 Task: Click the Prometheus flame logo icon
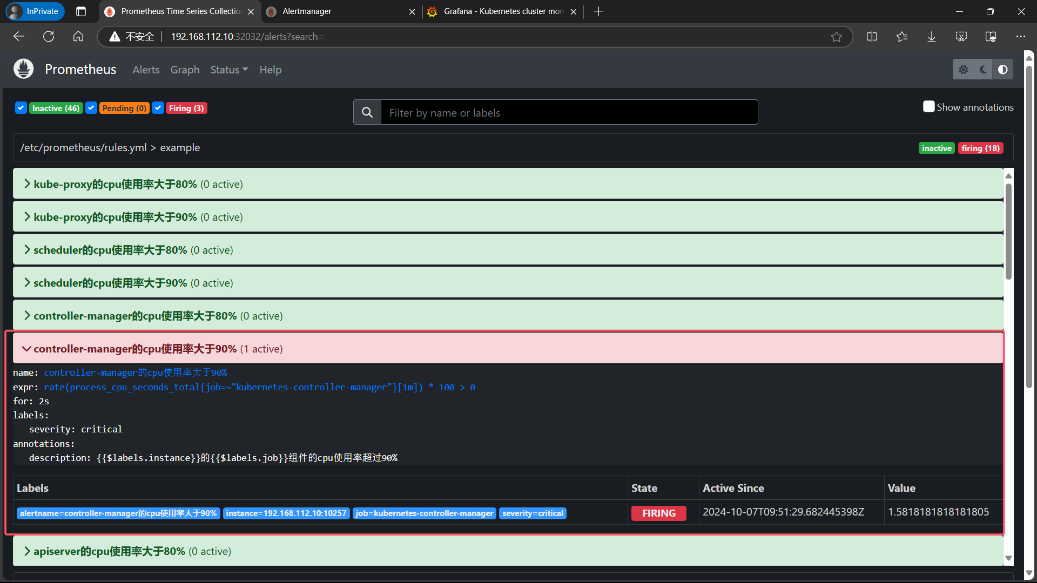tap(23, 69)
